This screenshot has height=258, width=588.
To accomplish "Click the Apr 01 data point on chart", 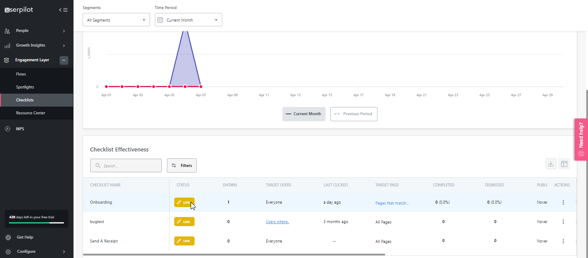I will 106,87.
